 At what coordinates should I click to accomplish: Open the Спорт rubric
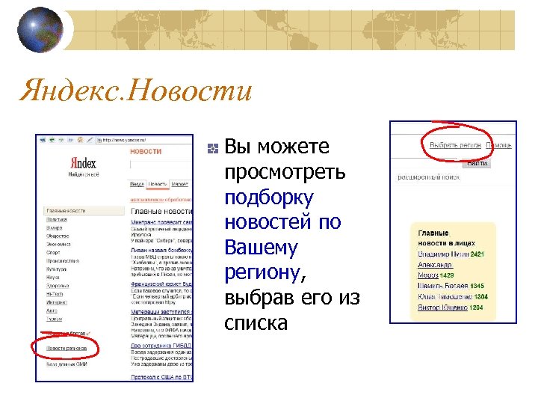[53, 253]
